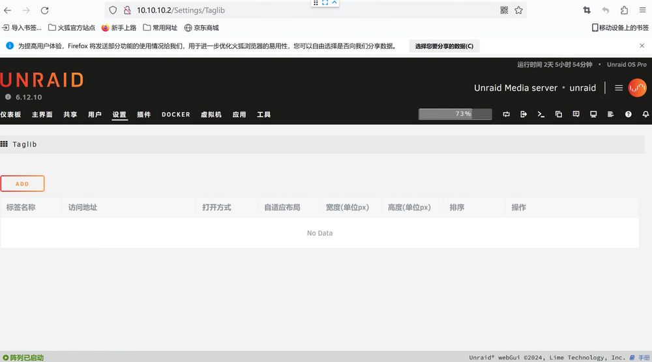Click the ADD button

pyautogui.click(x=22, y=184)
